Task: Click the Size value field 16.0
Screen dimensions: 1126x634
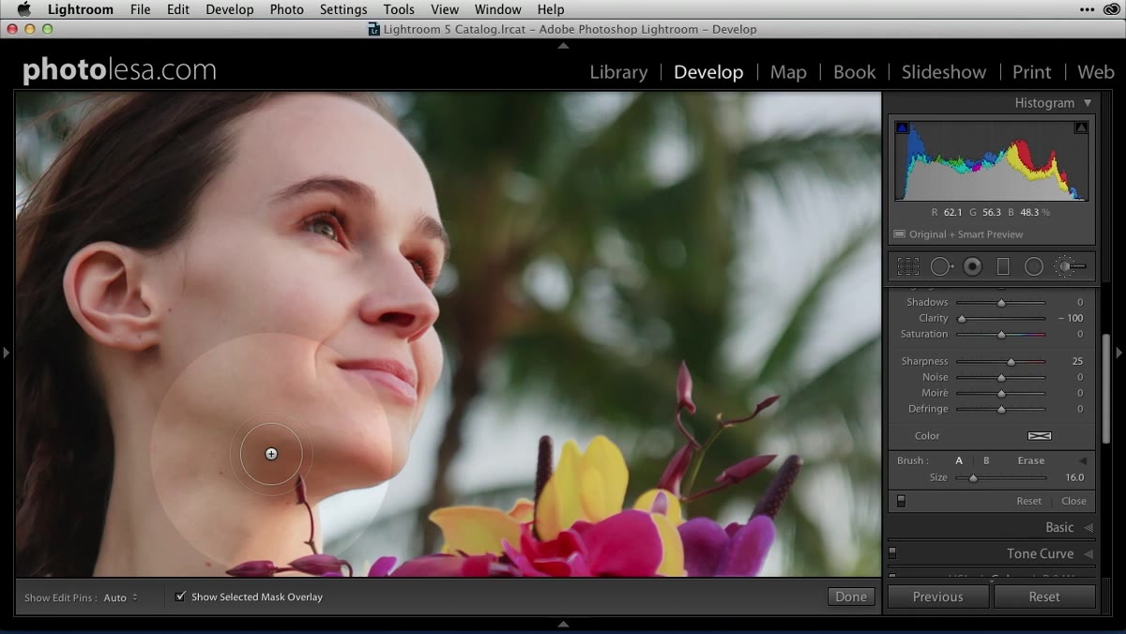Action: click(1074, 477)
